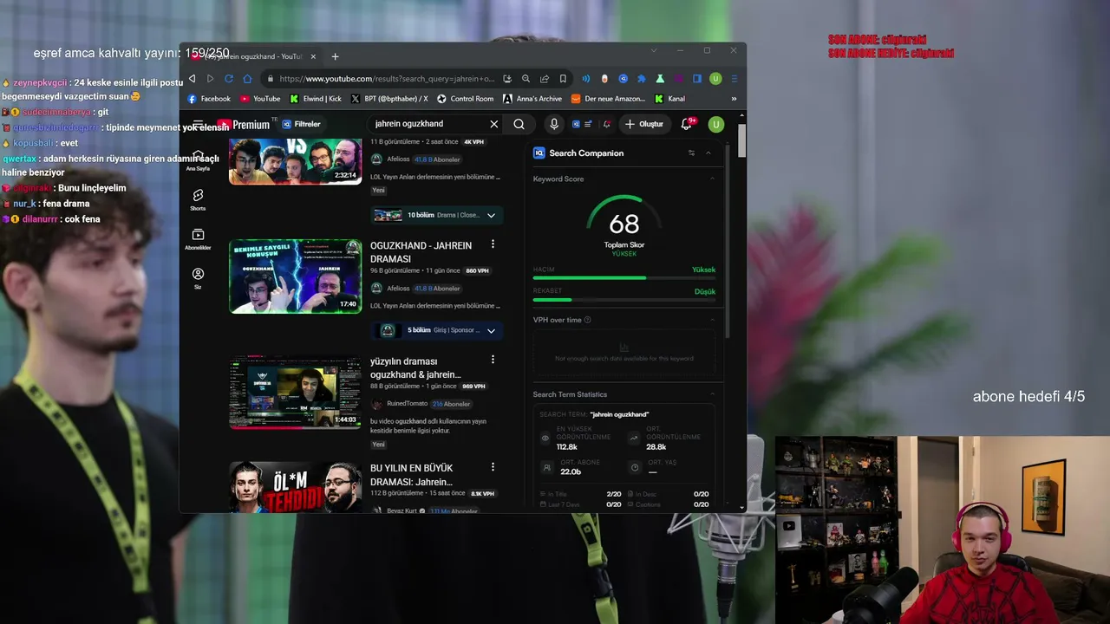Expand the 10 bölüm chapters row
1110x624 pixels.
[x=437, y=215]
